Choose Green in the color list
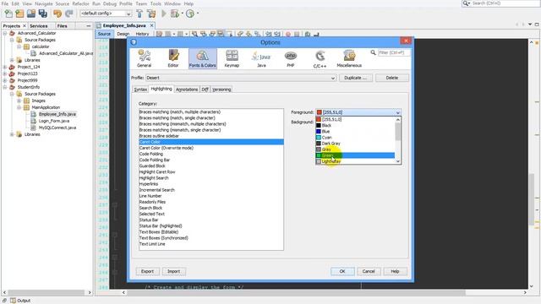 [x=355, y=155]
